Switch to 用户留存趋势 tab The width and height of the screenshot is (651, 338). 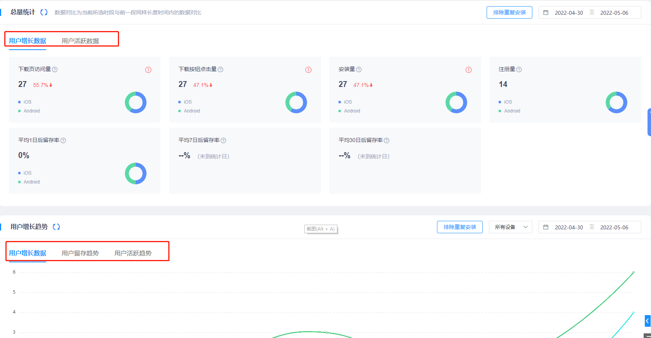point(80,253)
